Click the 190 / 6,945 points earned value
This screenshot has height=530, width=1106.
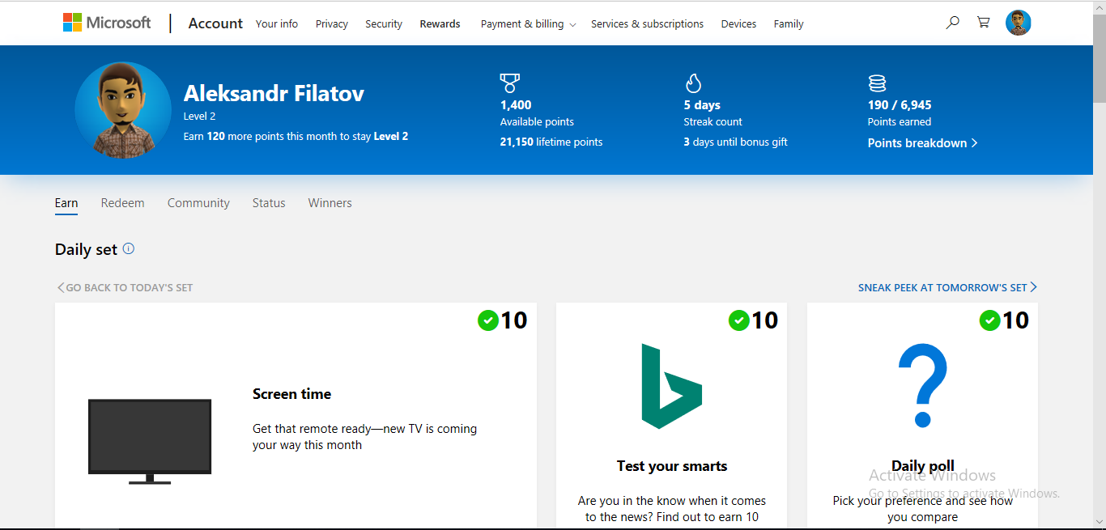tap(900, 105)
